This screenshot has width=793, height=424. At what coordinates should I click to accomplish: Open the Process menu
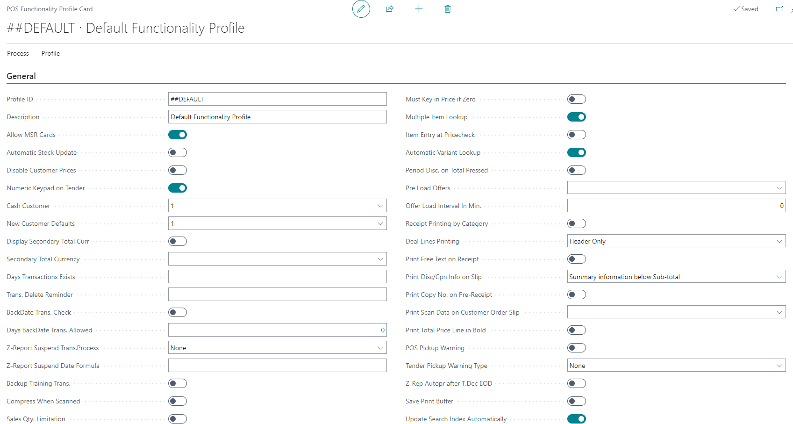[x=18, y=53]
